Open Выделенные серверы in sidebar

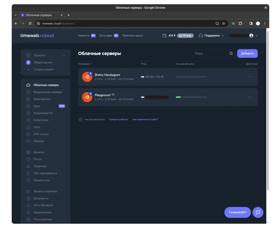click(48, 92)
